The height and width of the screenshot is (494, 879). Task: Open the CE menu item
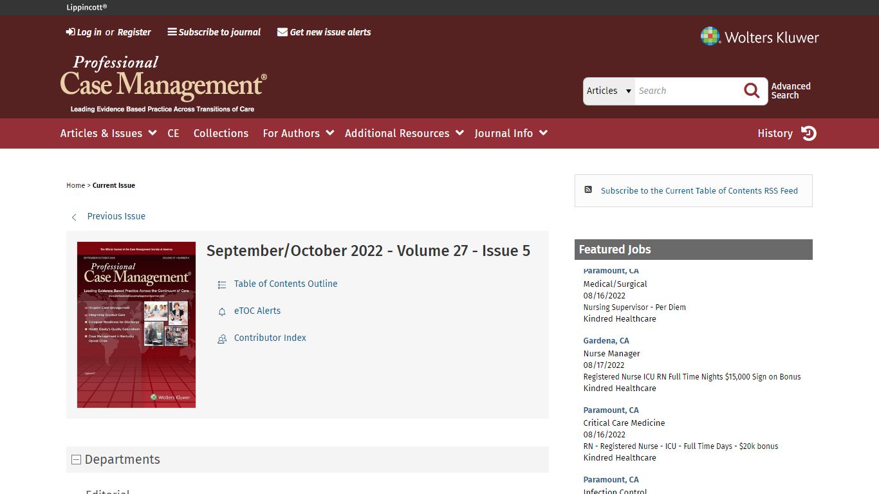tap(173, 133)
